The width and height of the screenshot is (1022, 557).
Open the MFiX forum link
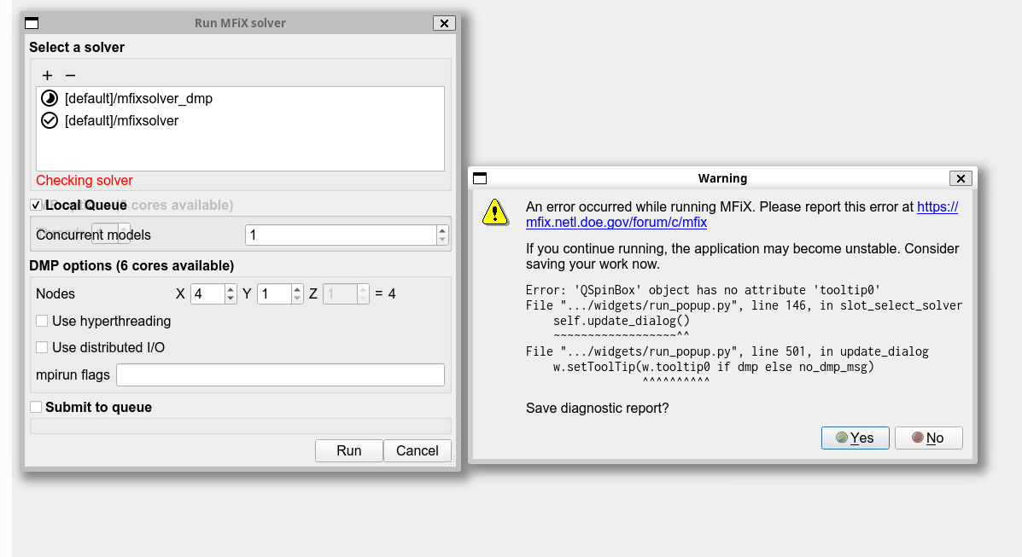[x=616, y=223]
